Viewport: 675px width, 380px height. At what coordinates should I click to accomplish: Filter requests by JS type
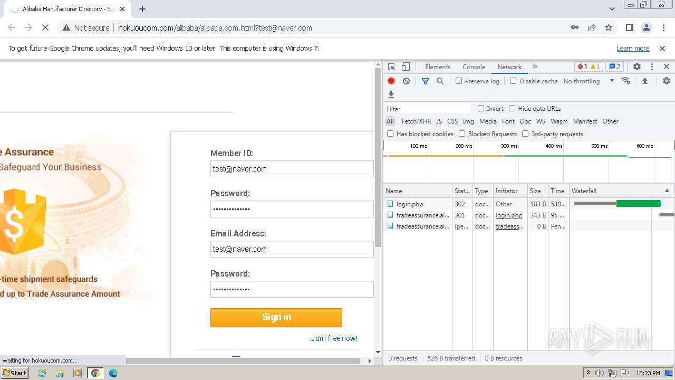439,121
